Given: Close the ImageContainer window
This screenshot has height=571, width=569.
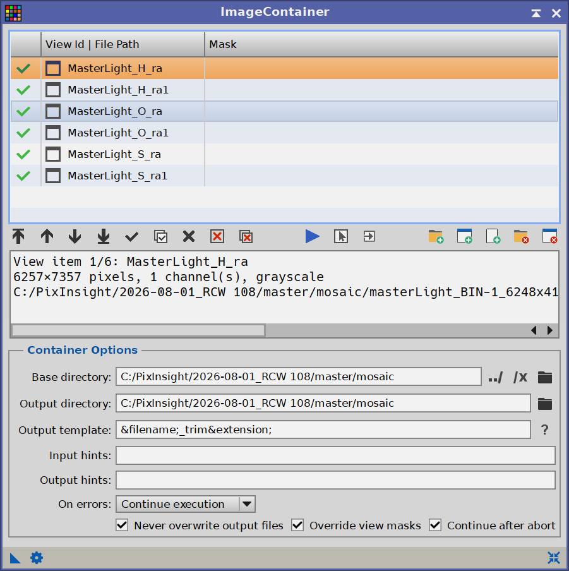Looking at the screenshot, I should [556, 13].
